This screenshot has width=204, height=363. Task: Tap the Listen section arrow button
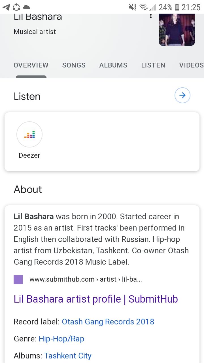click(182, 95)
